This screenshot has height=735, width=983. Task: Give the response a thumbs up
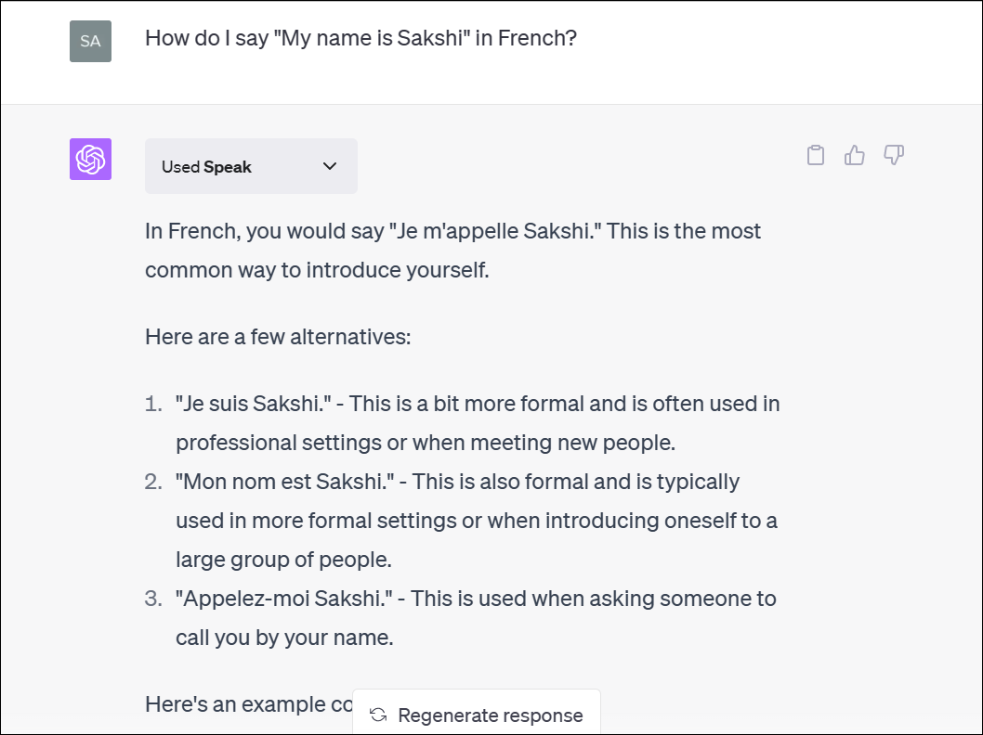[x=855, y=155]
